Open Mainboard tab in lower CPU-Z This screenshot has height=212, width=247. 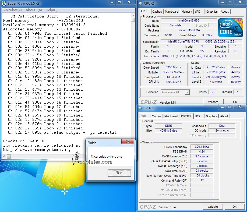point(171,116)
